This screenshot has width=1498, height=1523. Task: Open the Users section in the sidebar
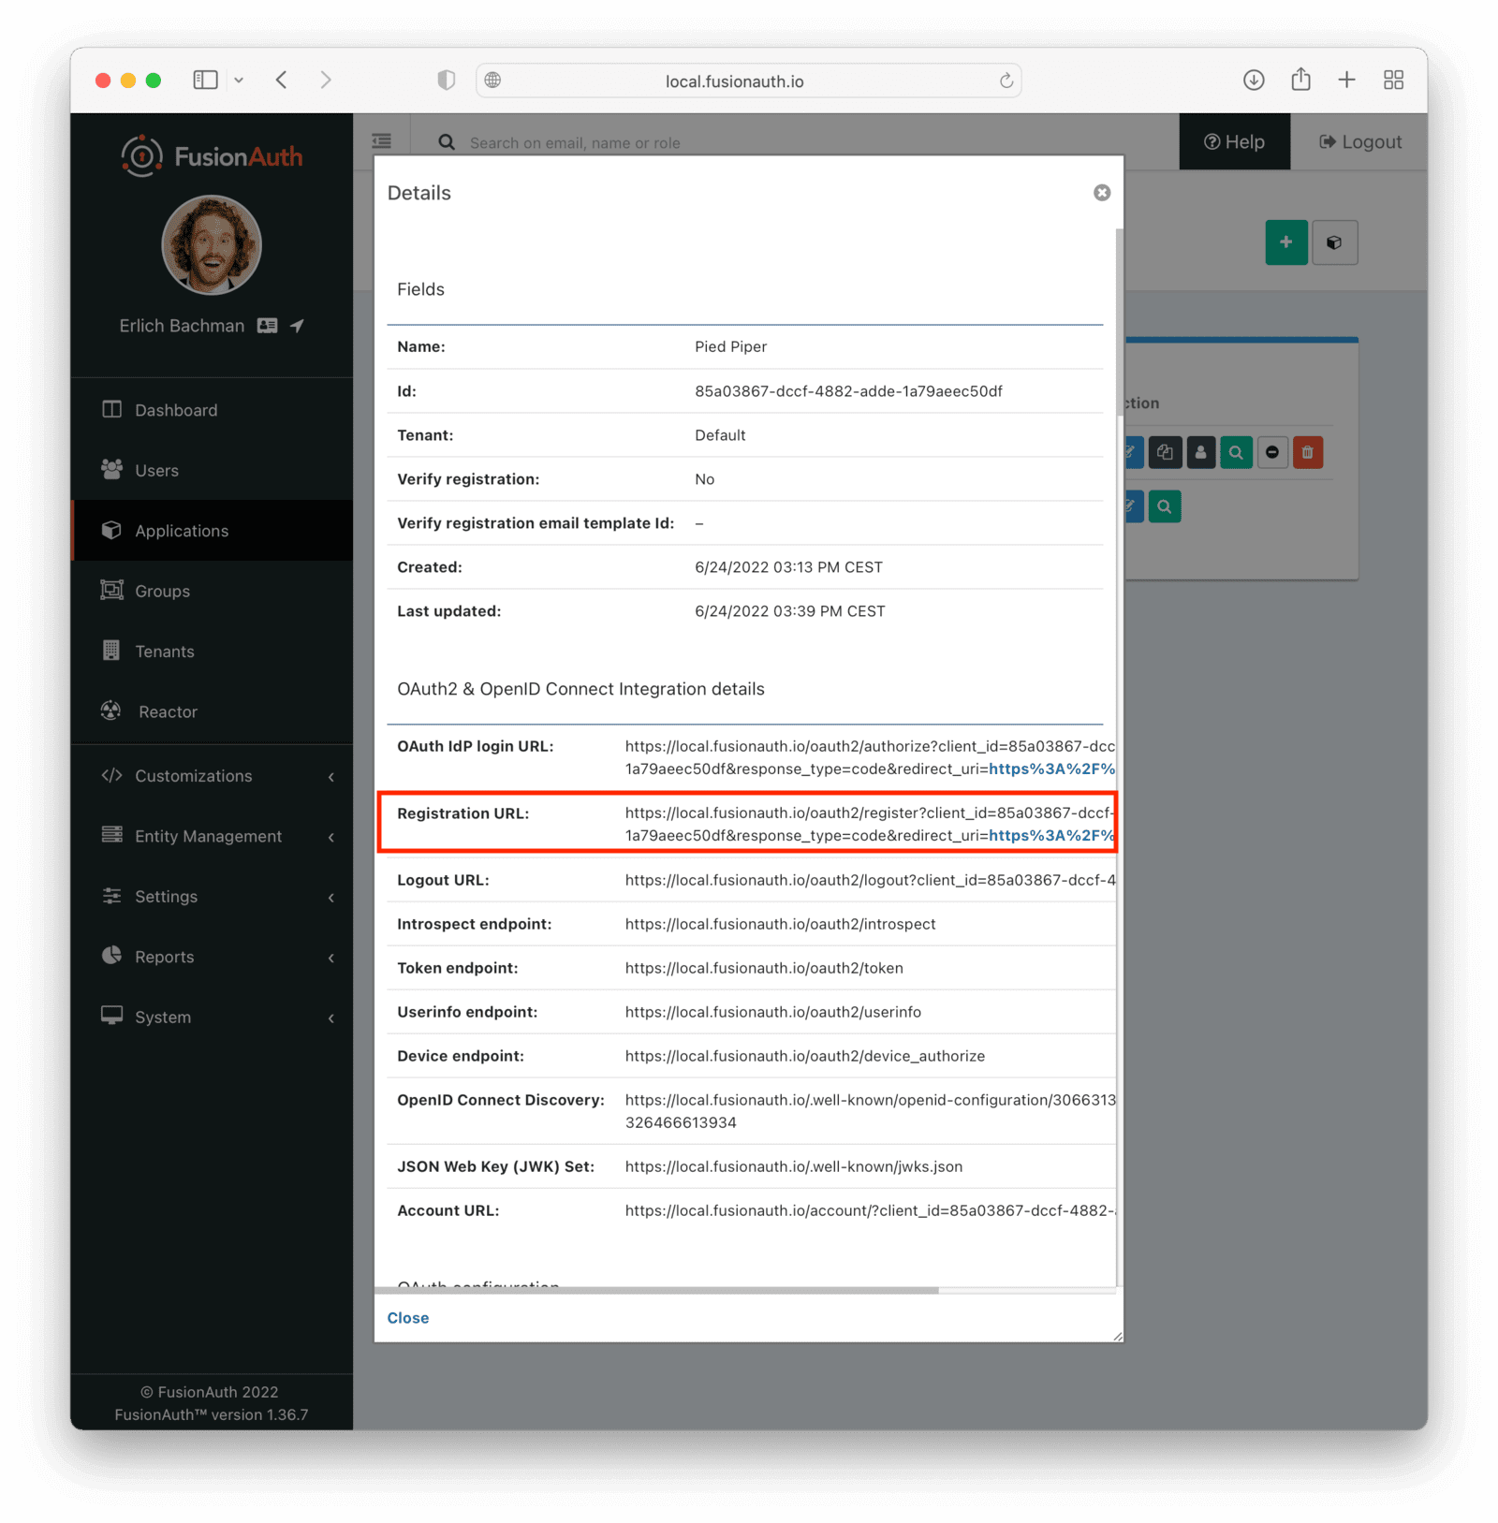pyautogui.click(x=155, y=470)
